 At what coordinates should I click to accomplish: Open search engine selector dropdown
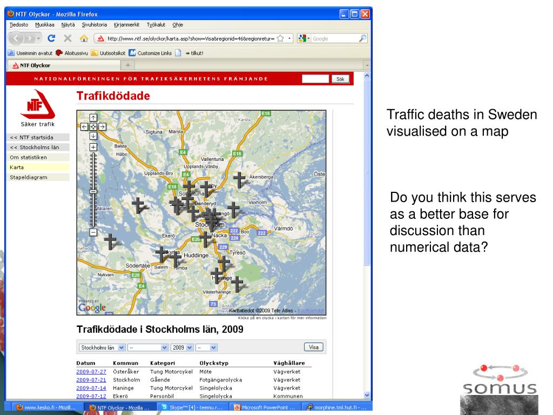(x=304, y=38)
